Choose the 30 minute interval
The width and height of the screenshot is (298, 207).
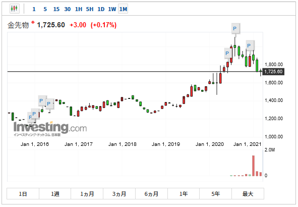67,9
